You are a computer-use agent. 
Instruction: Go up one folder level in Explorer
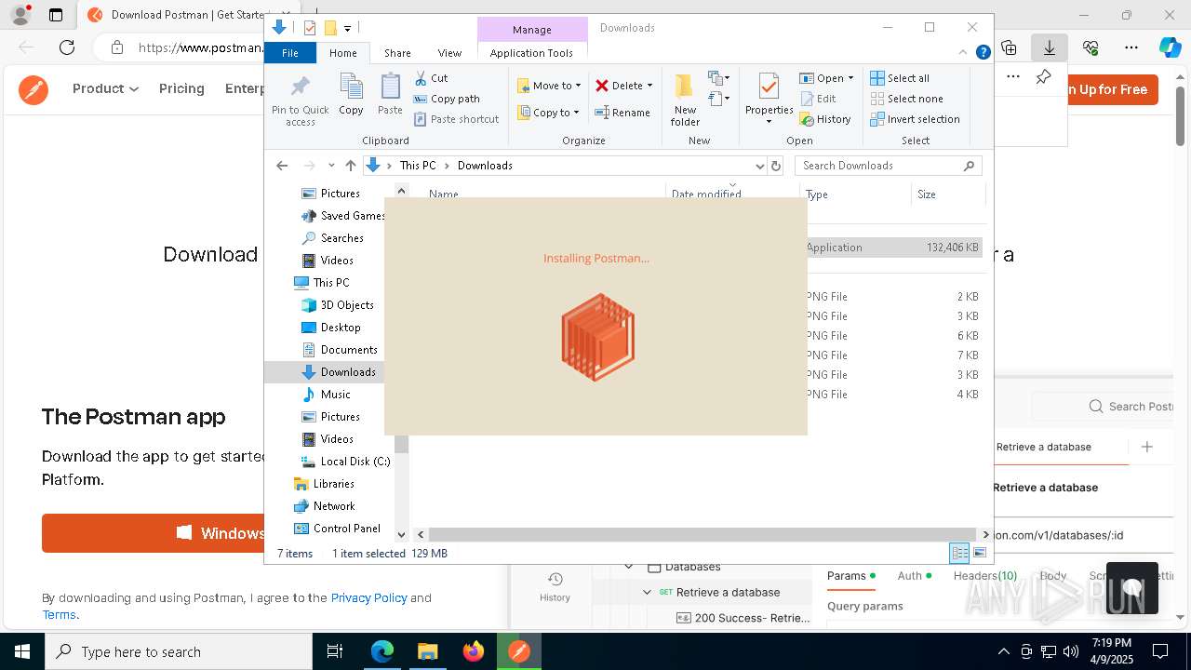pyautogui.click(x=350, y=166)
